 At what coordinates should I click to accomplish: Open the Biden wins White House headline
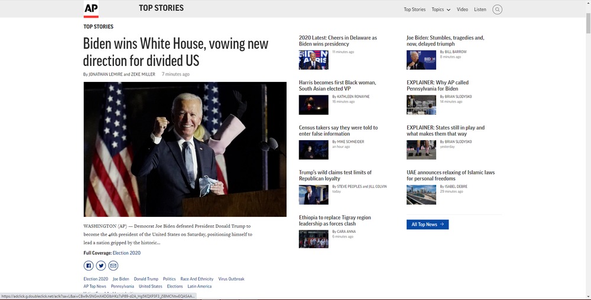176,52
